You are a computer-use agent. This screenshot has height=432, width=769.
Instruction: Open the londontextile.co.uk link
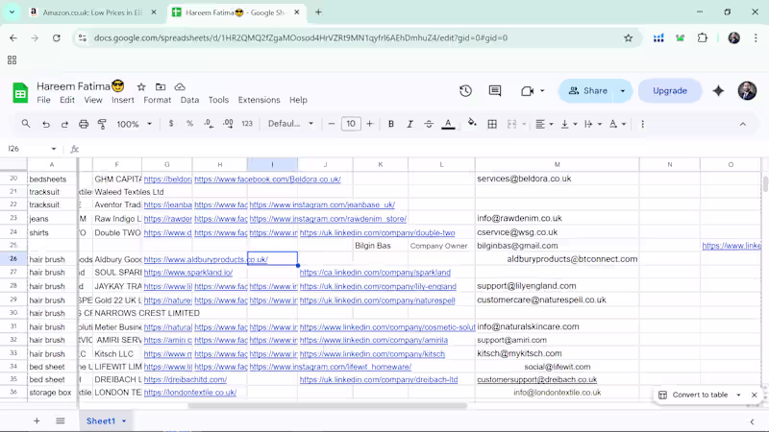tap(190, 393)
